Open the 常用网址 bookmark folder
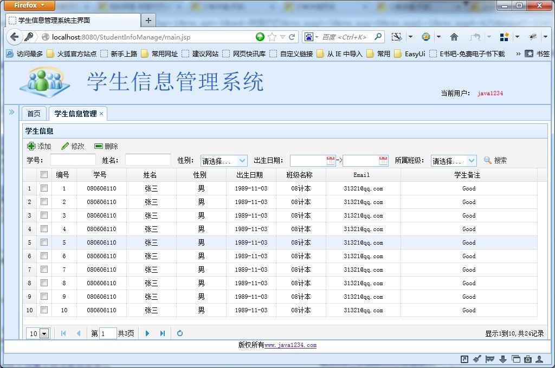This screenshot has height=368, width=555. [160, 54]
